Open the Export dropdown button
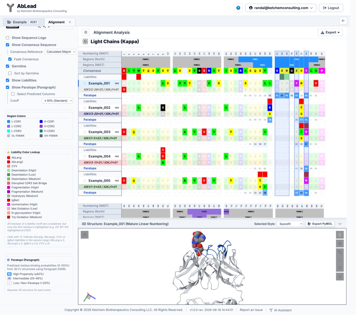356x315 pixels. point(330,32)
